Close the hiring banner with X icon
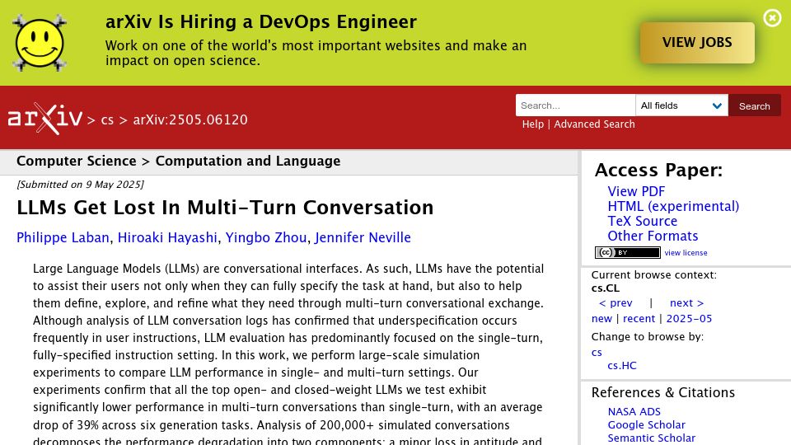Screen dimensions: 791x445 [x=772, y=18]
